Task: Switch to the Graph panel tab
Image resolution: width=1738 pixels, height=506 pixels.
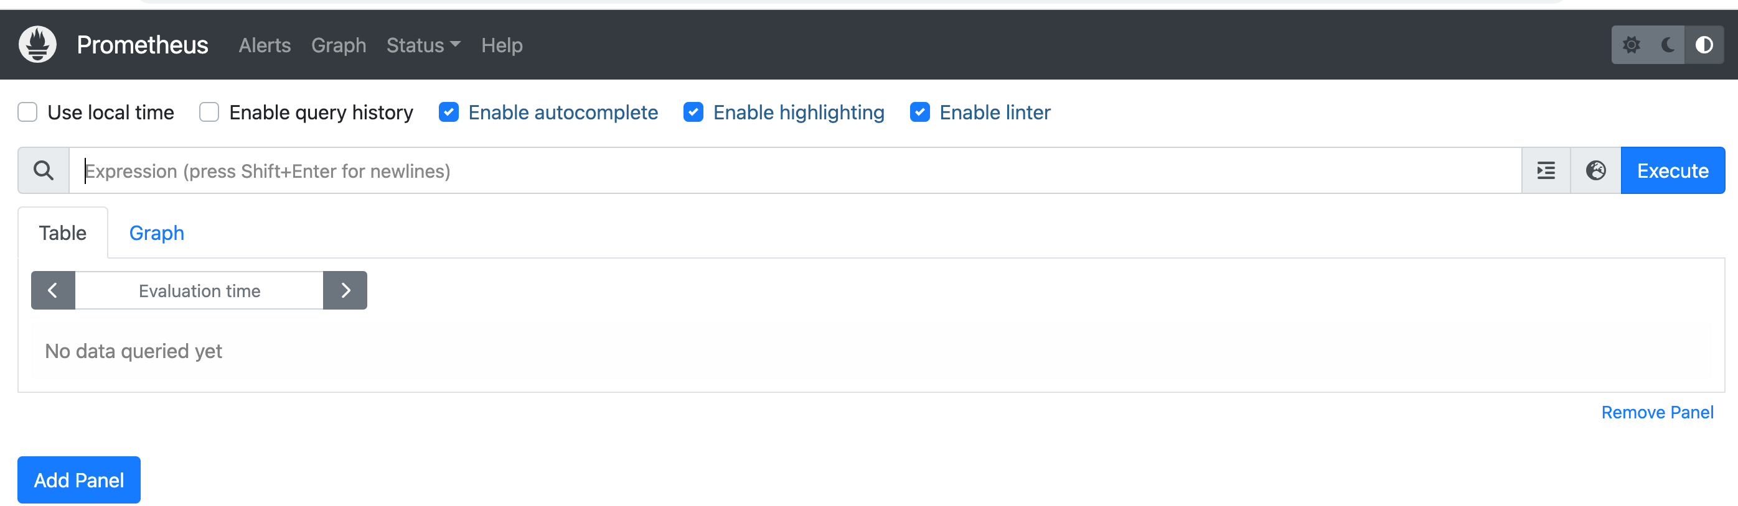Action: 156,233
